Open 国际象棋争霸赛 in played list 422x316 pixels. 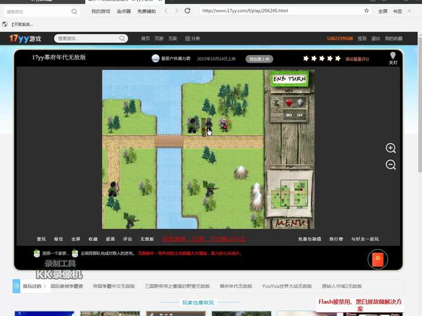click(66, 286)
